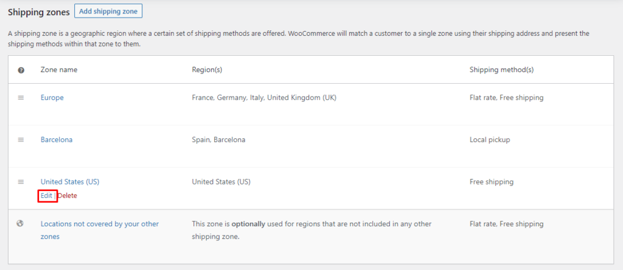The height and width of the screenshot is (270, 623).
Task: Open the Barcelona zone link
Action: [x=57, y=140]
